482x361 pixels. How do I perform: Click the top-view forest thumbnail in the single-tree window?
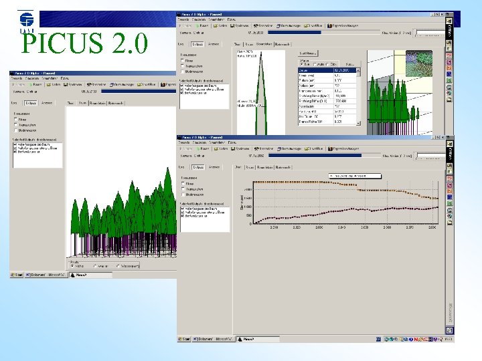pos(419,64)
